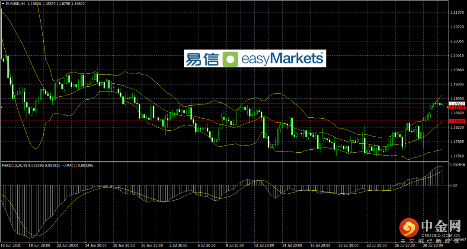Viewport: 467px width, 249px height.
Task: Click the 1.20720 price axis label
Action: (457, 27)
